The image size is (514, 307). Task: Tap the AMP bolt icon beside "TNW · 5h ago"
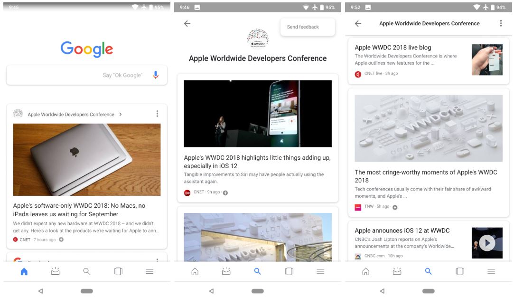[395, 207]
